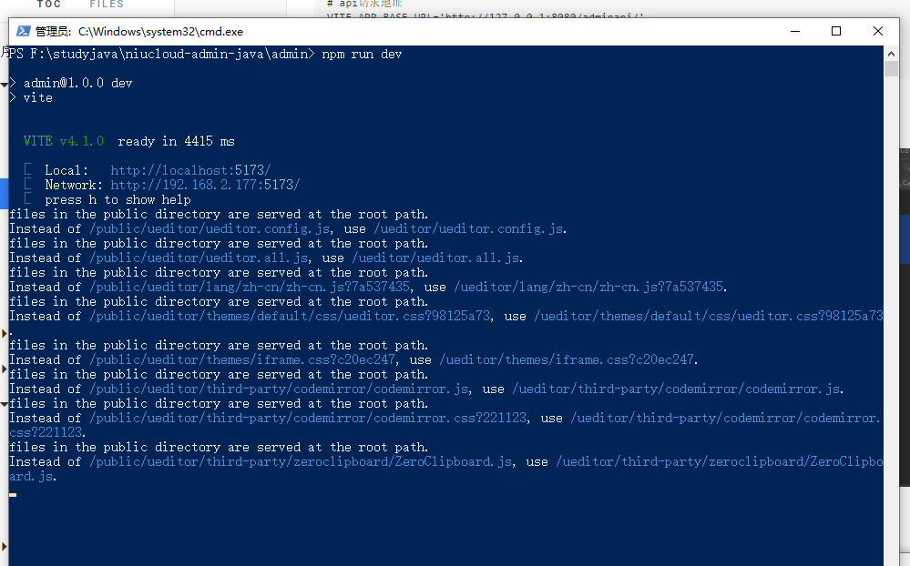Click the terminal vertical scrollbar thumb
Viewport: 910px width, 566px height.
891,69
